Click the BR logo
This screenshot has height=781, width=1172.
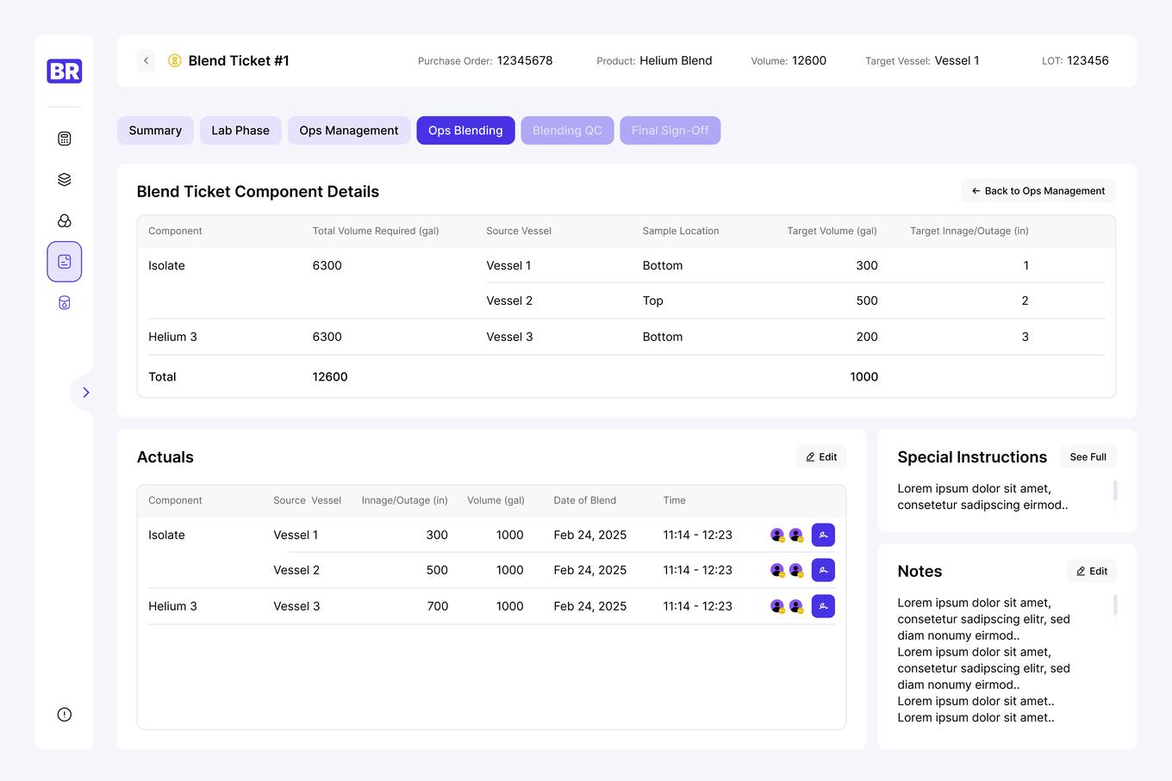[65, 71]
